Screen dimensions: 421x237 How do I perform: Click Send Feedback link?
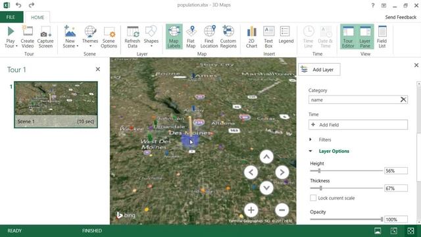click(x=401, y=17)
